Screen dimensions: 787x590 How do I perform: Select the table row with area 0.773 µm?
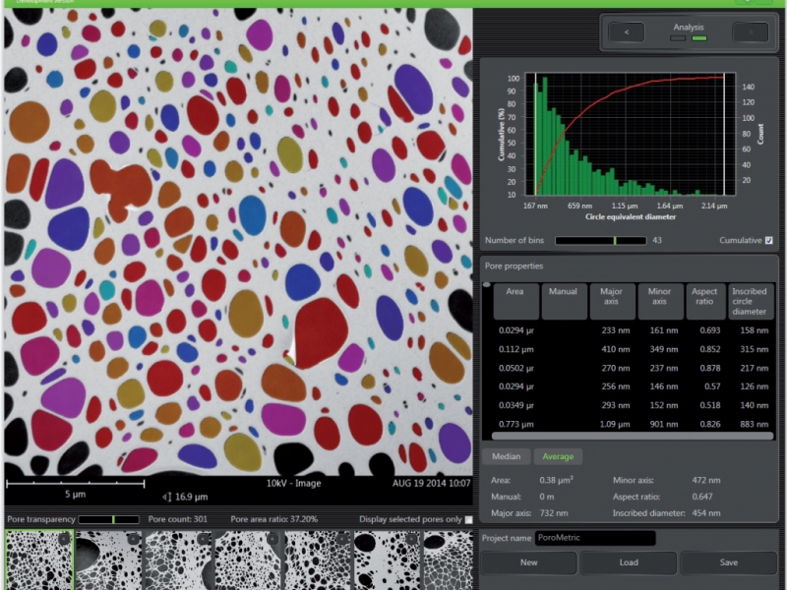coord(632,424)
